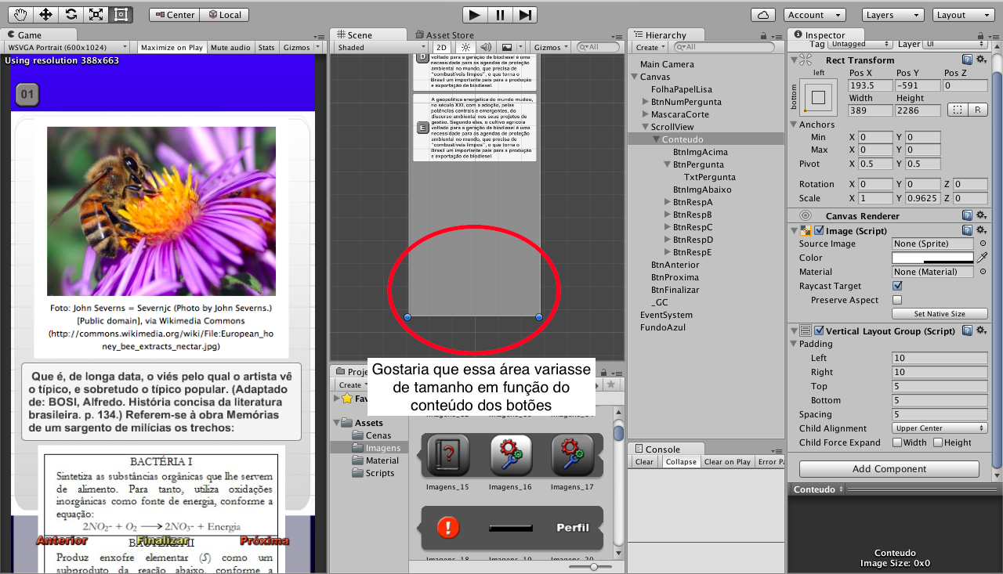
Task: Open Rect Transform help book icon
Action: click(x=968, y=60)
